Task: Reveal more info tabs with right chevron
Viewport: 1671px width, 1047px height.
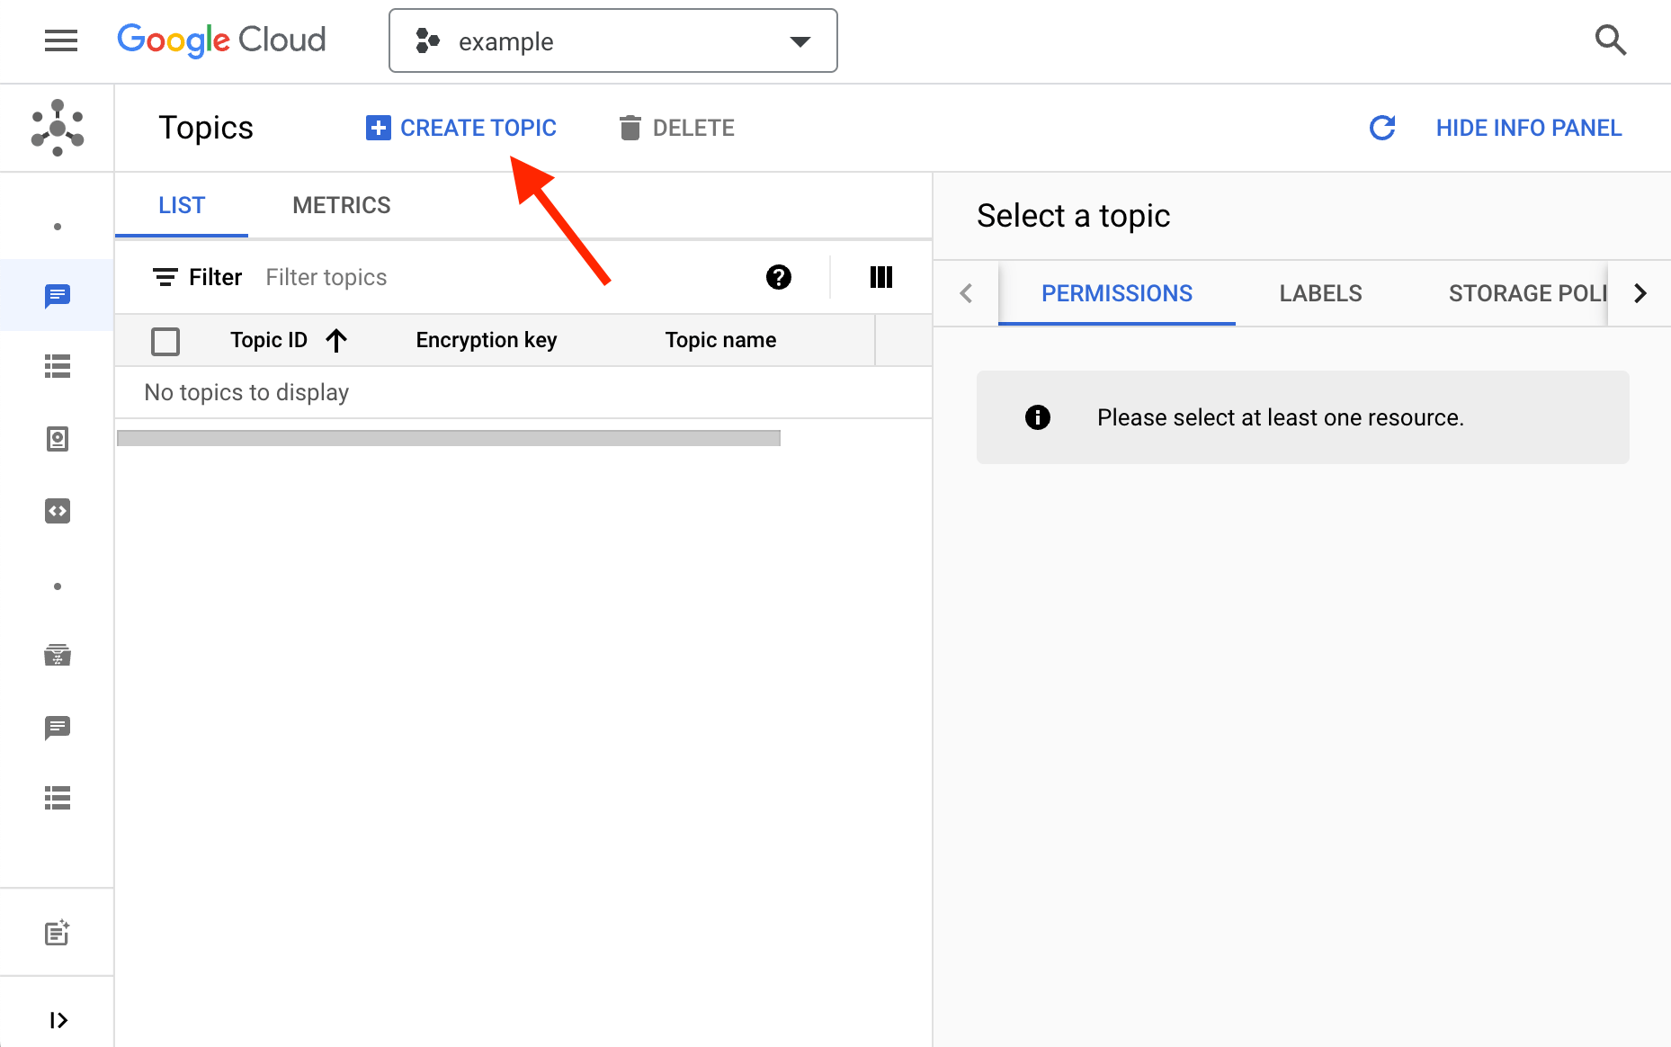Action: tap(1640, 293)
